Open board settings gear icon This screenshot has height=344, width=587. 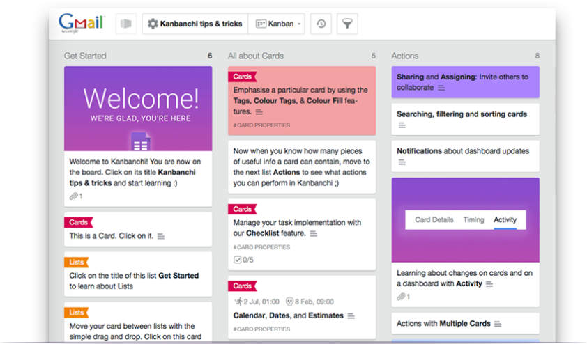point(153,24)
